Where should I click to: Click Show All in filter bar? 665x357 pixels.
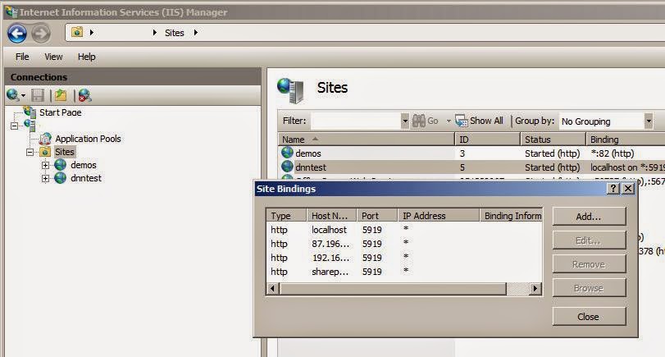(479, 121)
